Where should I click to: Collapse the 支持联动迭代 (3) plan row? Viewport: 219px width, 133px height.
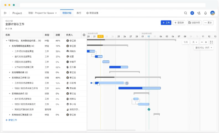pos(10,93)
